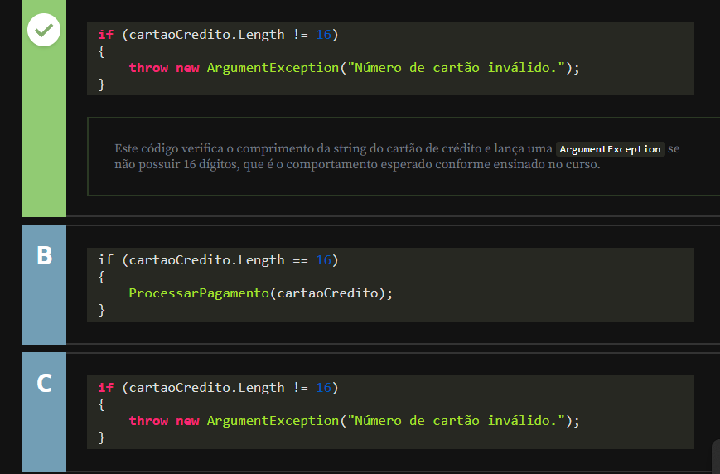
Task: Click the number 16 in option C's condition
Action: [323, 388]
